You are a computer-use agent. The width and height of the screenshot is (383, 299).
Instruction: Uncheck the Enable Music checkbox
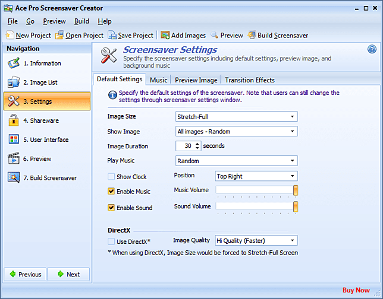(x=111, y=192)
